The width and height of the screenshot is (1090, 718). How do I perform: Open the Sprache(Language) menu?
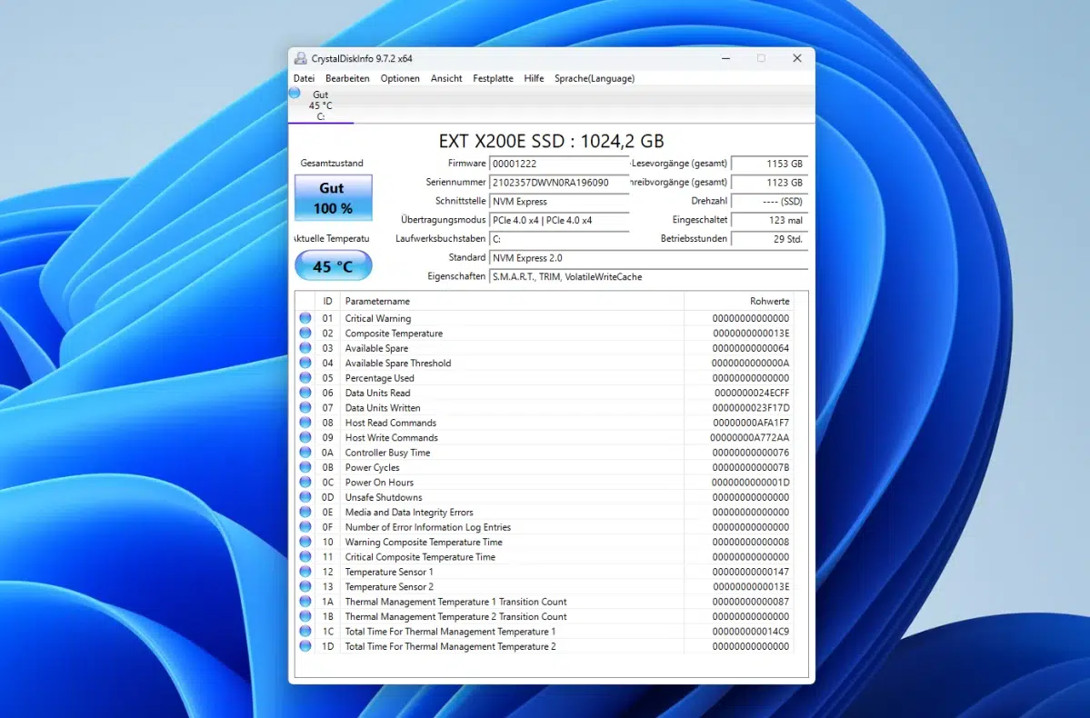(x=595, y=78)
